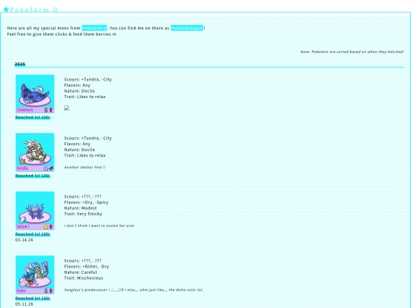
Task: Click the female gender icon on OceanAura's card
Action: [51, 110]
